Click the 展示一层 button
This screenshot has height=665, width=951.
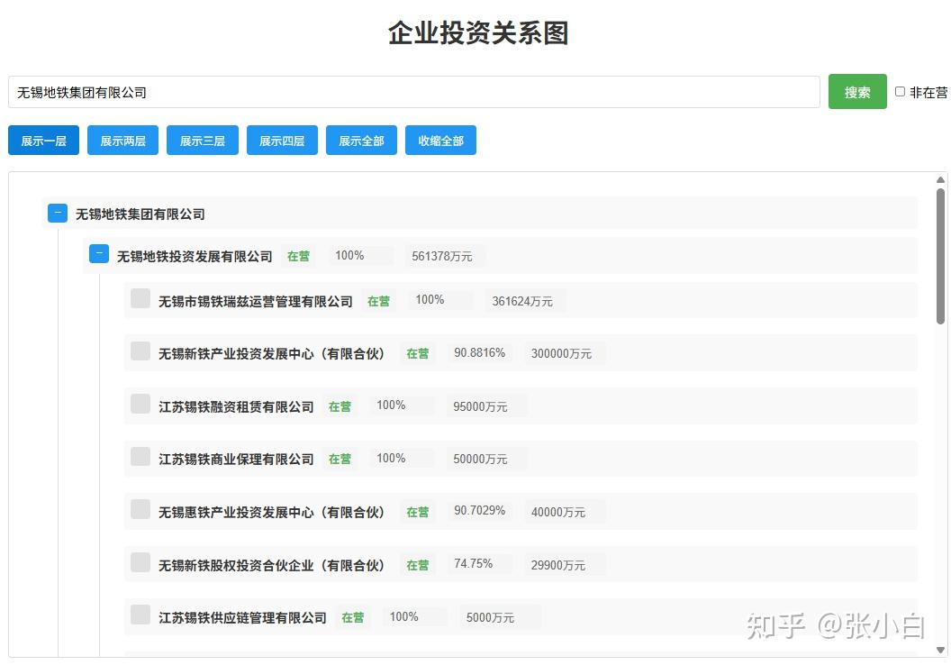[x=43, y=141]
